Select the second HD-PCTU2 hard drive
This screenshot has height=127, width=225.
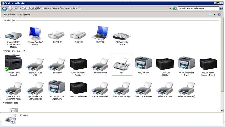[78, 37]
